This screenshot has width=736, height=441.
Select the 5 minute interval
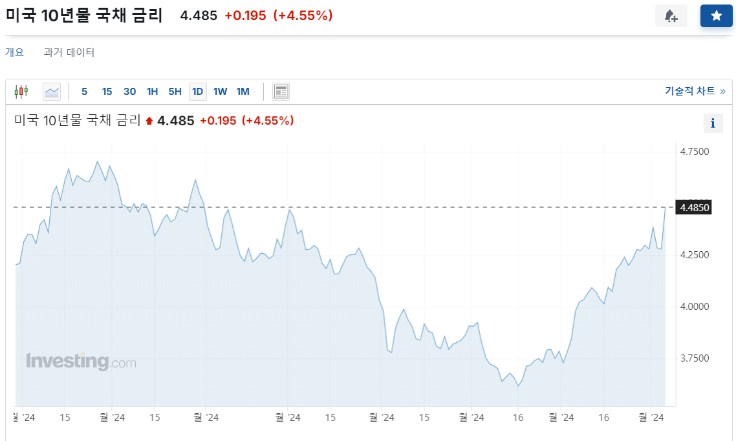pyautogui.click(x=85, y=92)
